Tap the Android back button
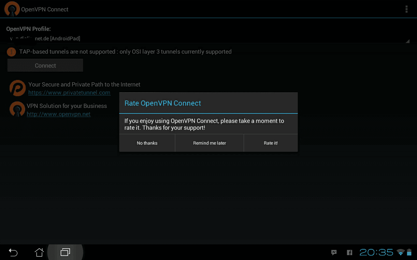This screenshot has width=417, height=260. click(x=13, y=252)
